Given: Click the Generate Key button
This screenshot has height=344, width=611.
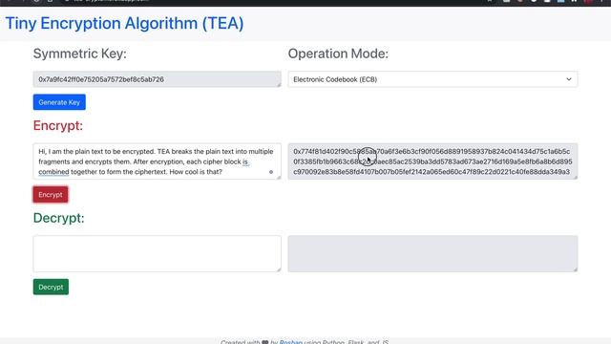Looking at the screenshot, I should (x=59, y=102).
